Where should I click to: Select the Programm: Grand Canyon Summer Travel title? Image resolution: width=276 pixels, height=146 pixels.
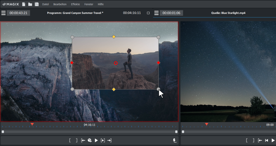tap(75, 13)
